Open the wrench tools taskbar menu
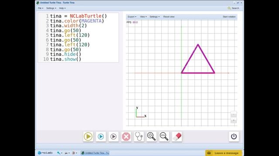The image size is (279, 156). tap(59, 153)
